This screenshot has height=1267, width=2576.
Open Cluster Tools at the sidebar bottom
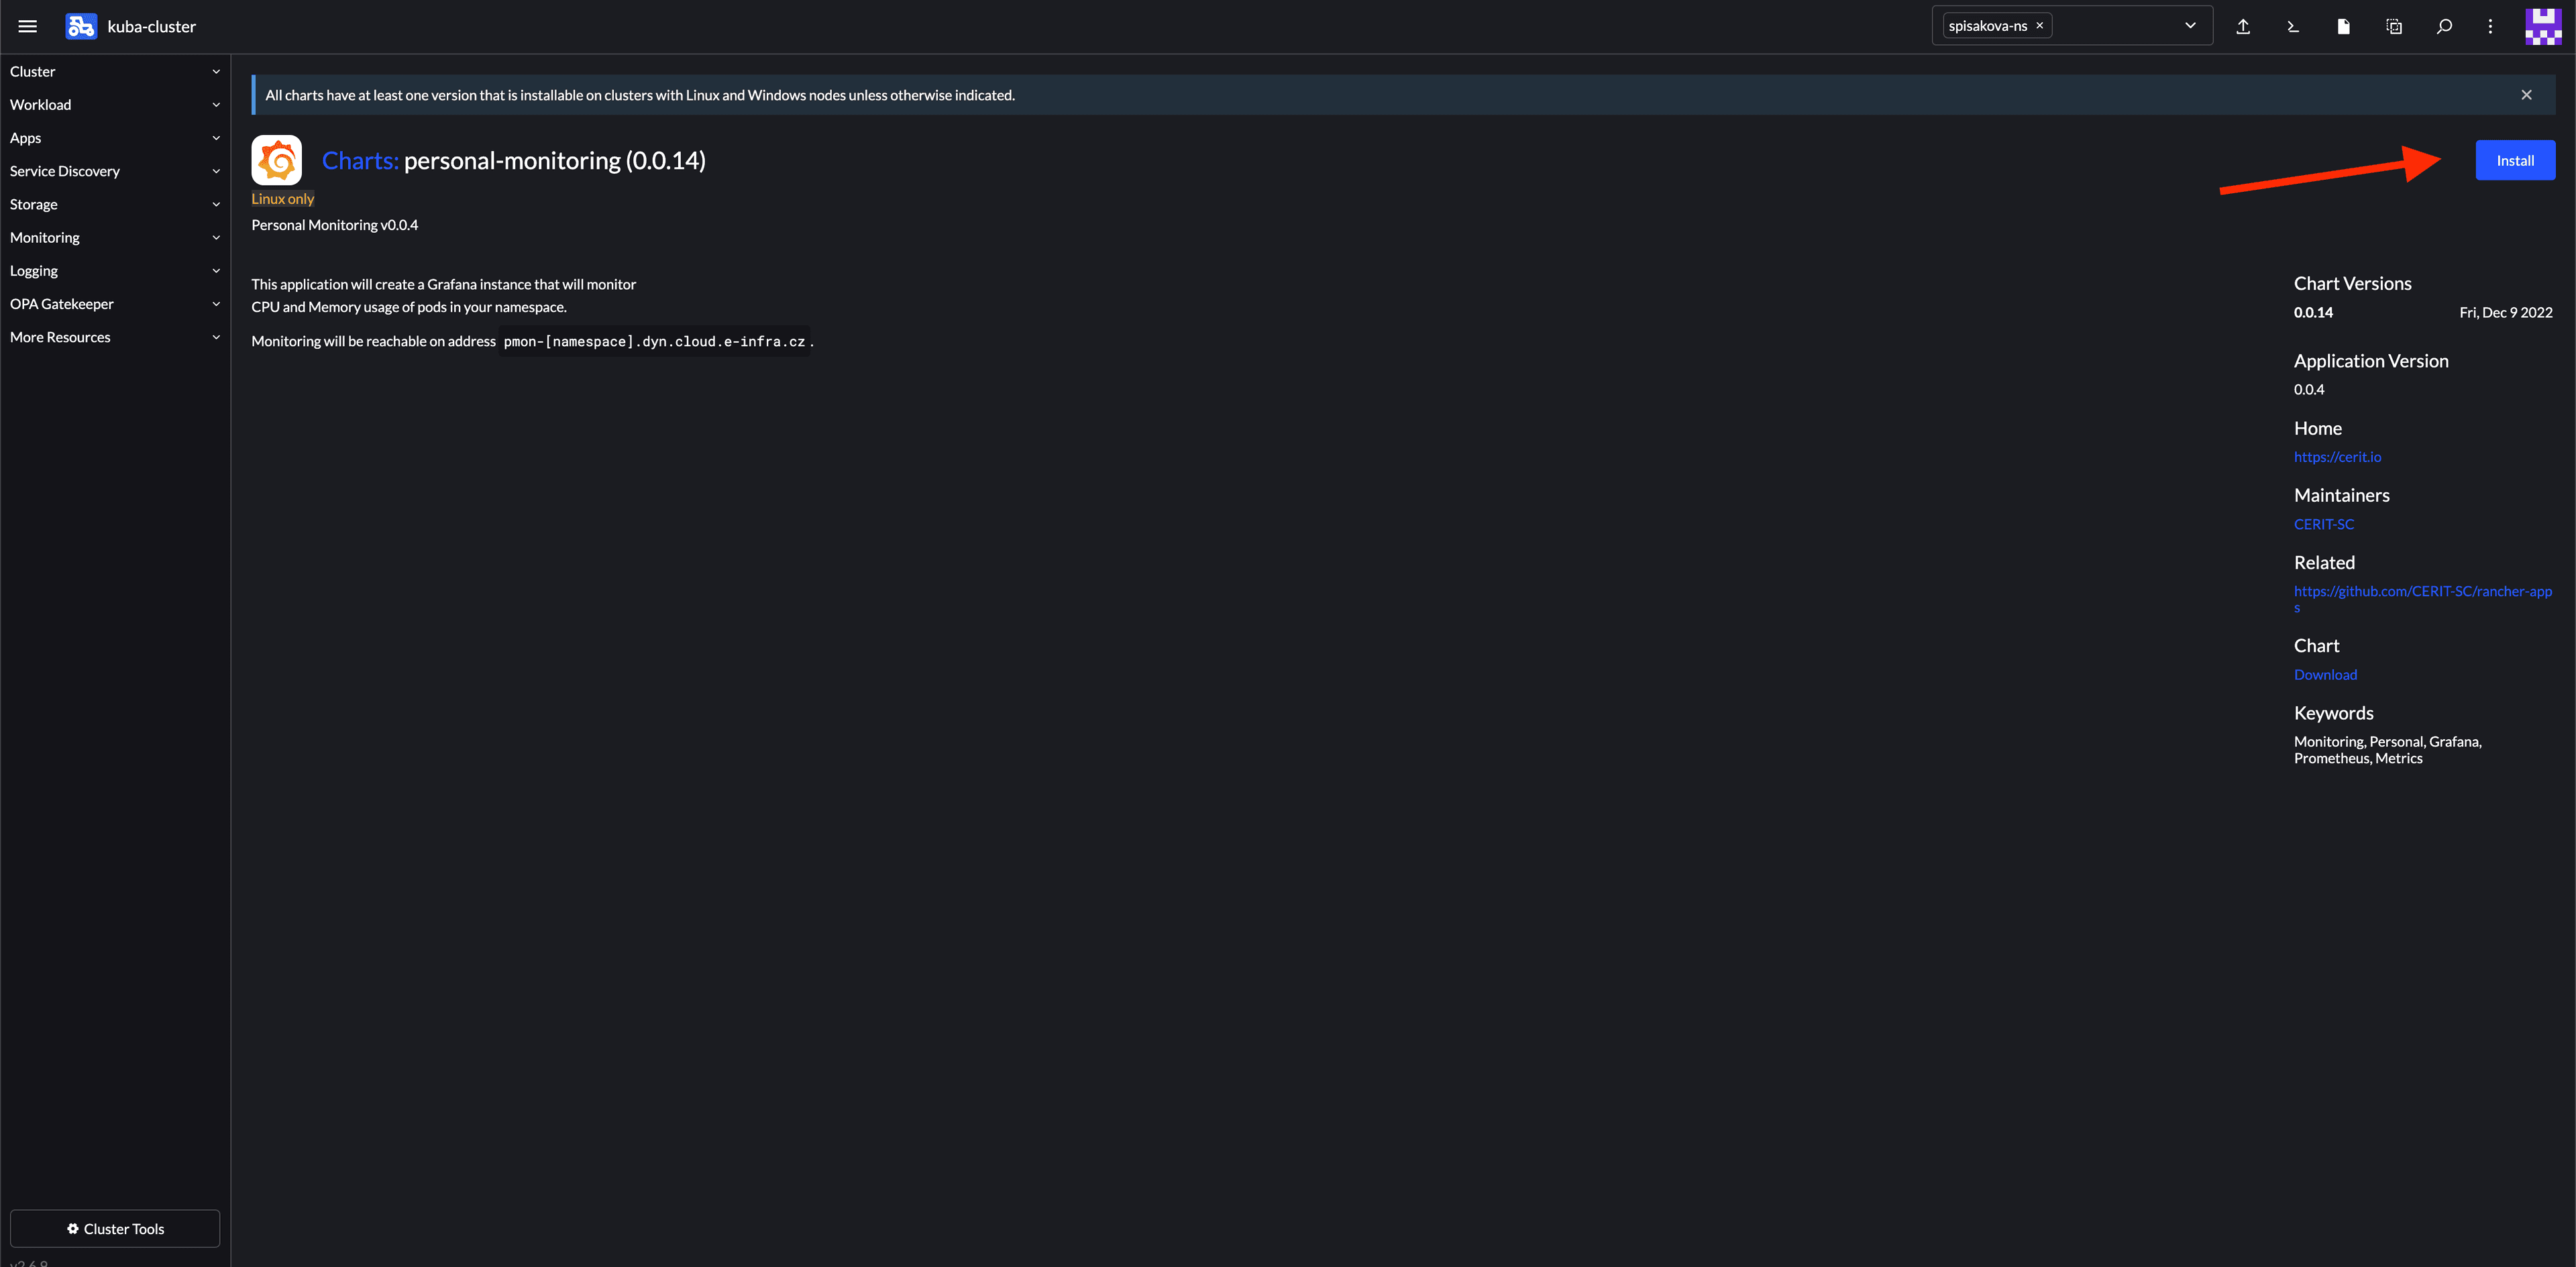click(114, 1228)
